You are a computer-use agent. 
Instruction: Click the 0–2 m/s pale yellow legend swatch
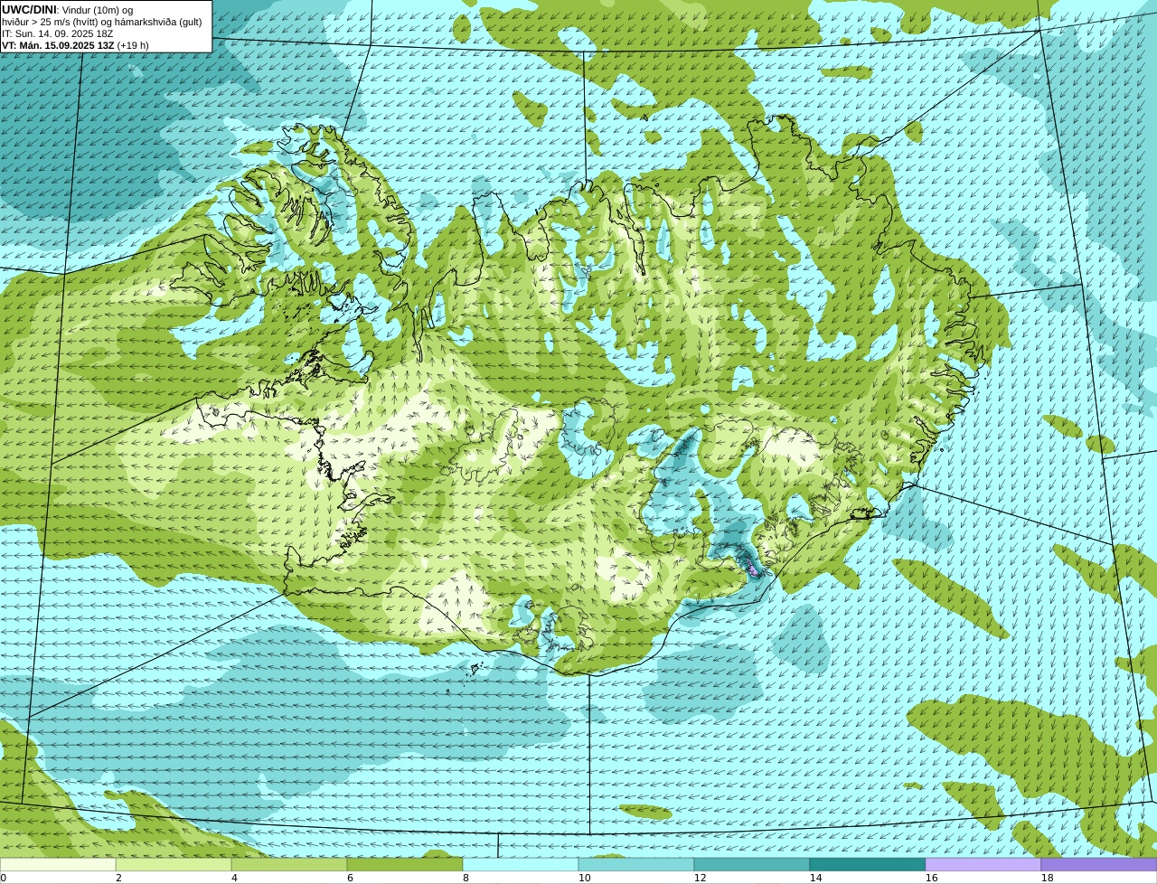(x=58, y=865)
